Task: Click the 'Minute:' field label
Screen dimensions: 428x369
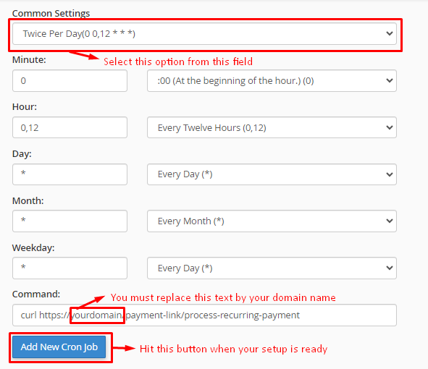Action: coord(29,60)
